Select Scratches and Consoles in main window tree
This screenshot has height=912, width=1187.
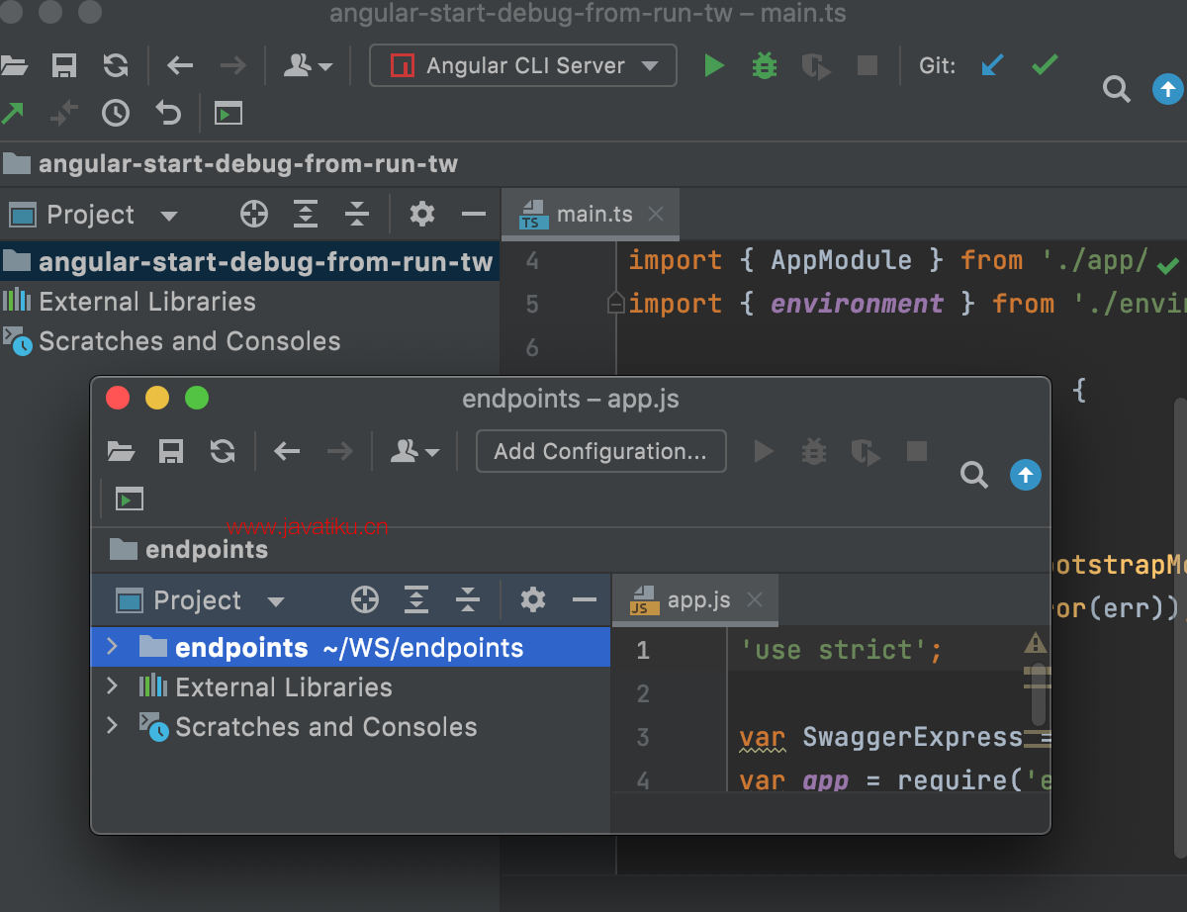[x=250, y=341]
